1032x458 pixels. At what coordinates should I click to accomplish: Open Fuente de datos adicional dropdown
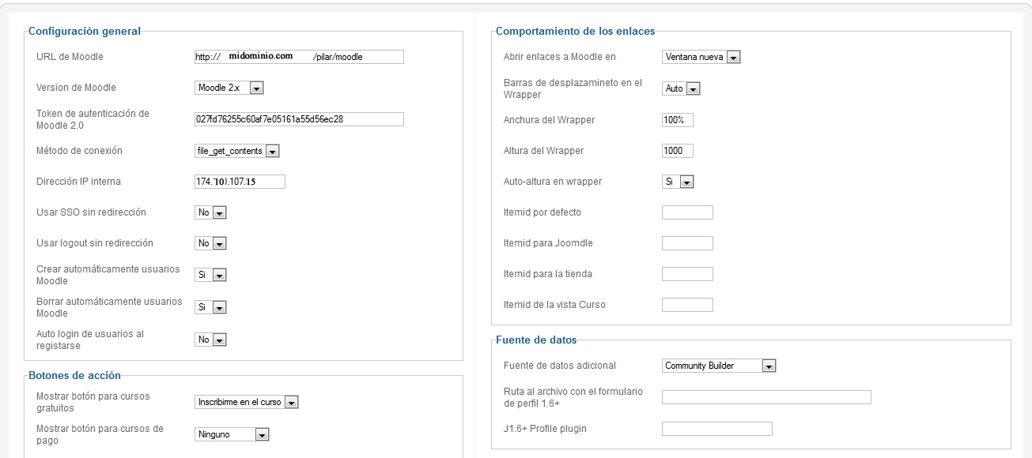point(718,366)
